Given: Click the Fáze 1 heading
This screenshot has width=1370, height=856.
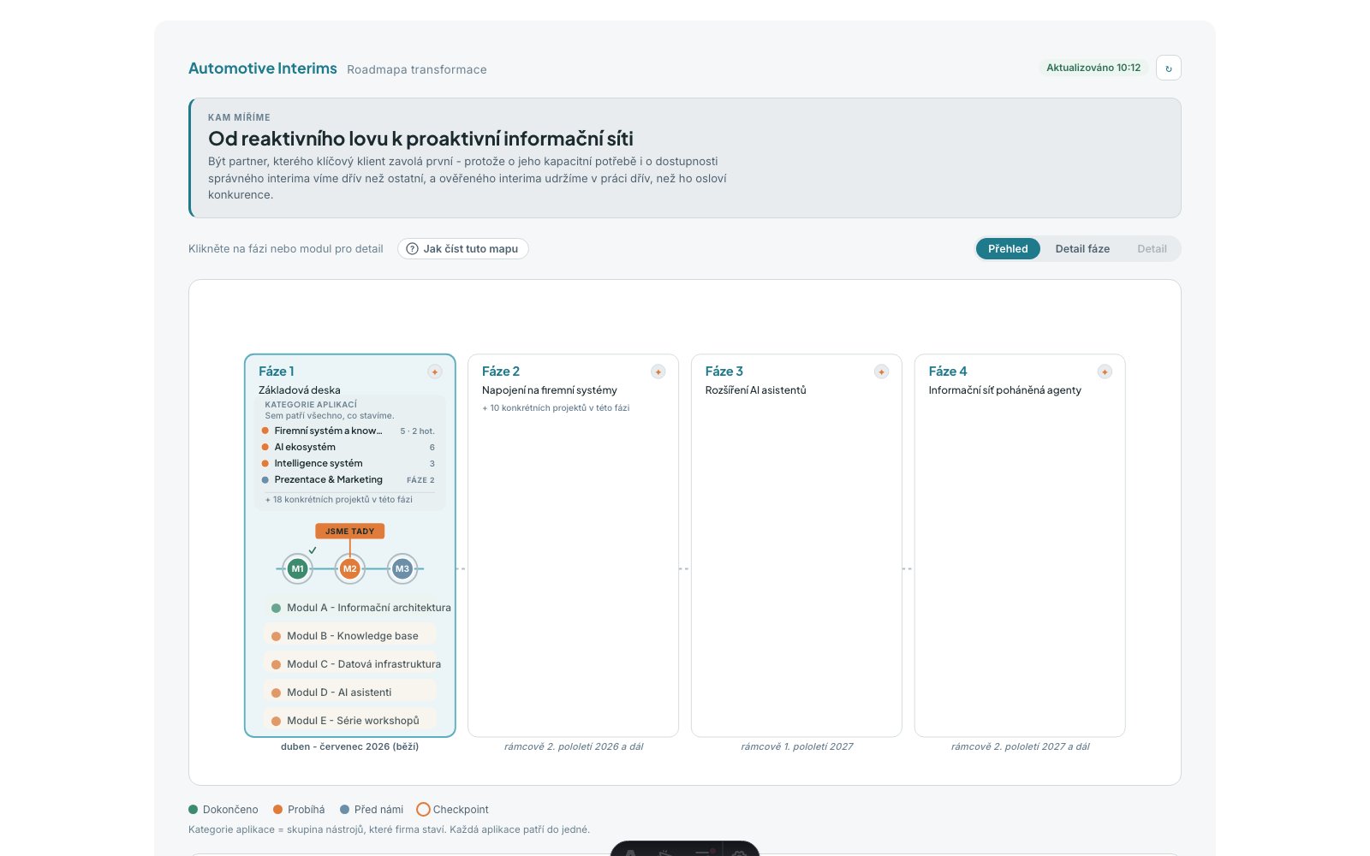Looking at the screenshot, I should pyautogui.click(x=277, y=372).
